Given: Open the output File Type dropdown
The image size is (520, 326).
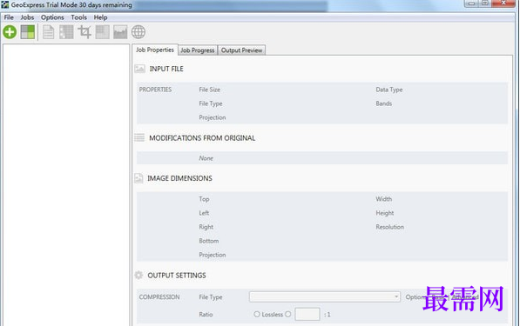Looking at the screenshot, I should 325,296.
